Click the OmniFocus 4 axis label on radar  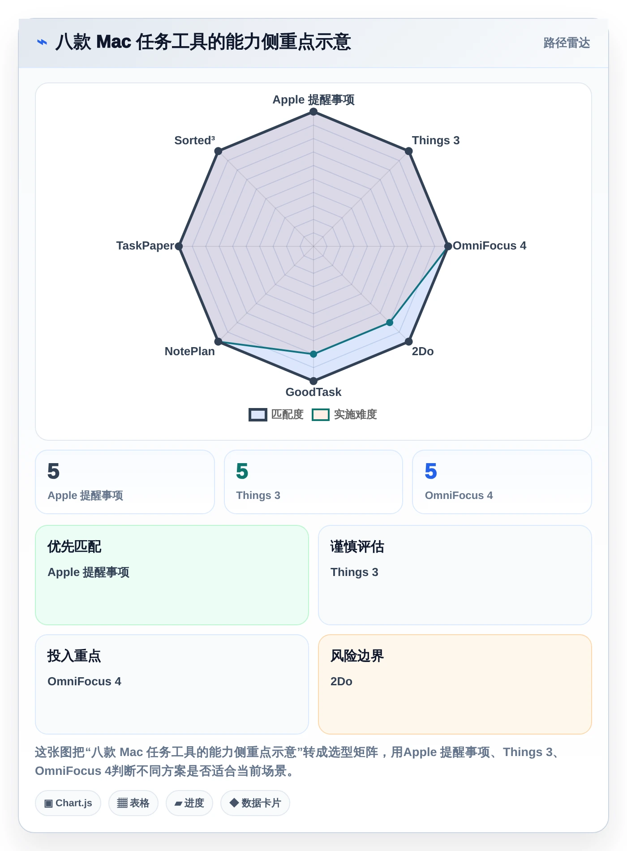point(490,245)
